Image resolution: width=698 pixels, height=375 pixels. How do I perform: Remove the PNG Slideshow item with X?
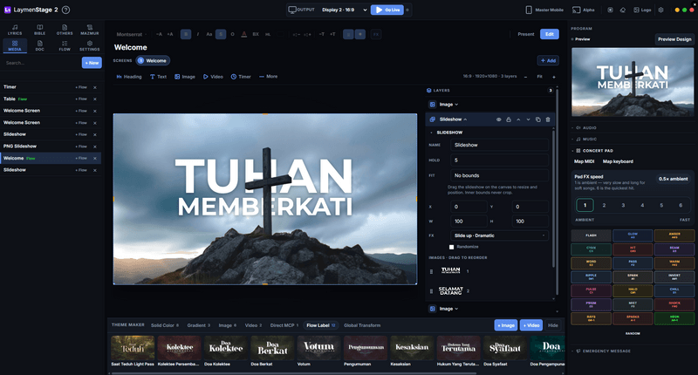[x=95, y=147]
